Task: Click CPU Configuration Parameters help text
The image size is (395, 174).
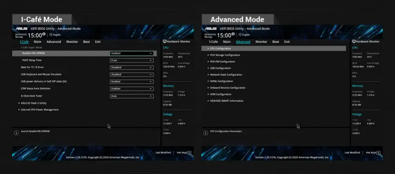Action: 226,131
